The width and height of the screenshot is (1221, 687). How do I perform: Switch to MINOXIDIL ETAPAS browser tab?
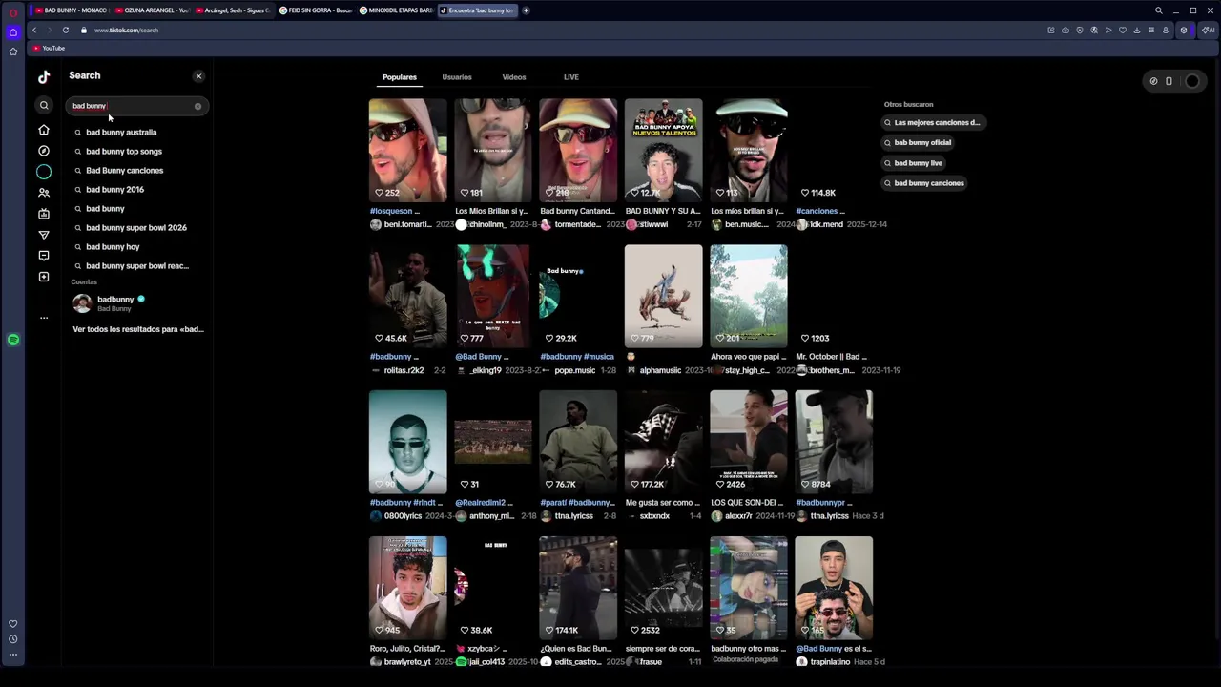(397, 10)
